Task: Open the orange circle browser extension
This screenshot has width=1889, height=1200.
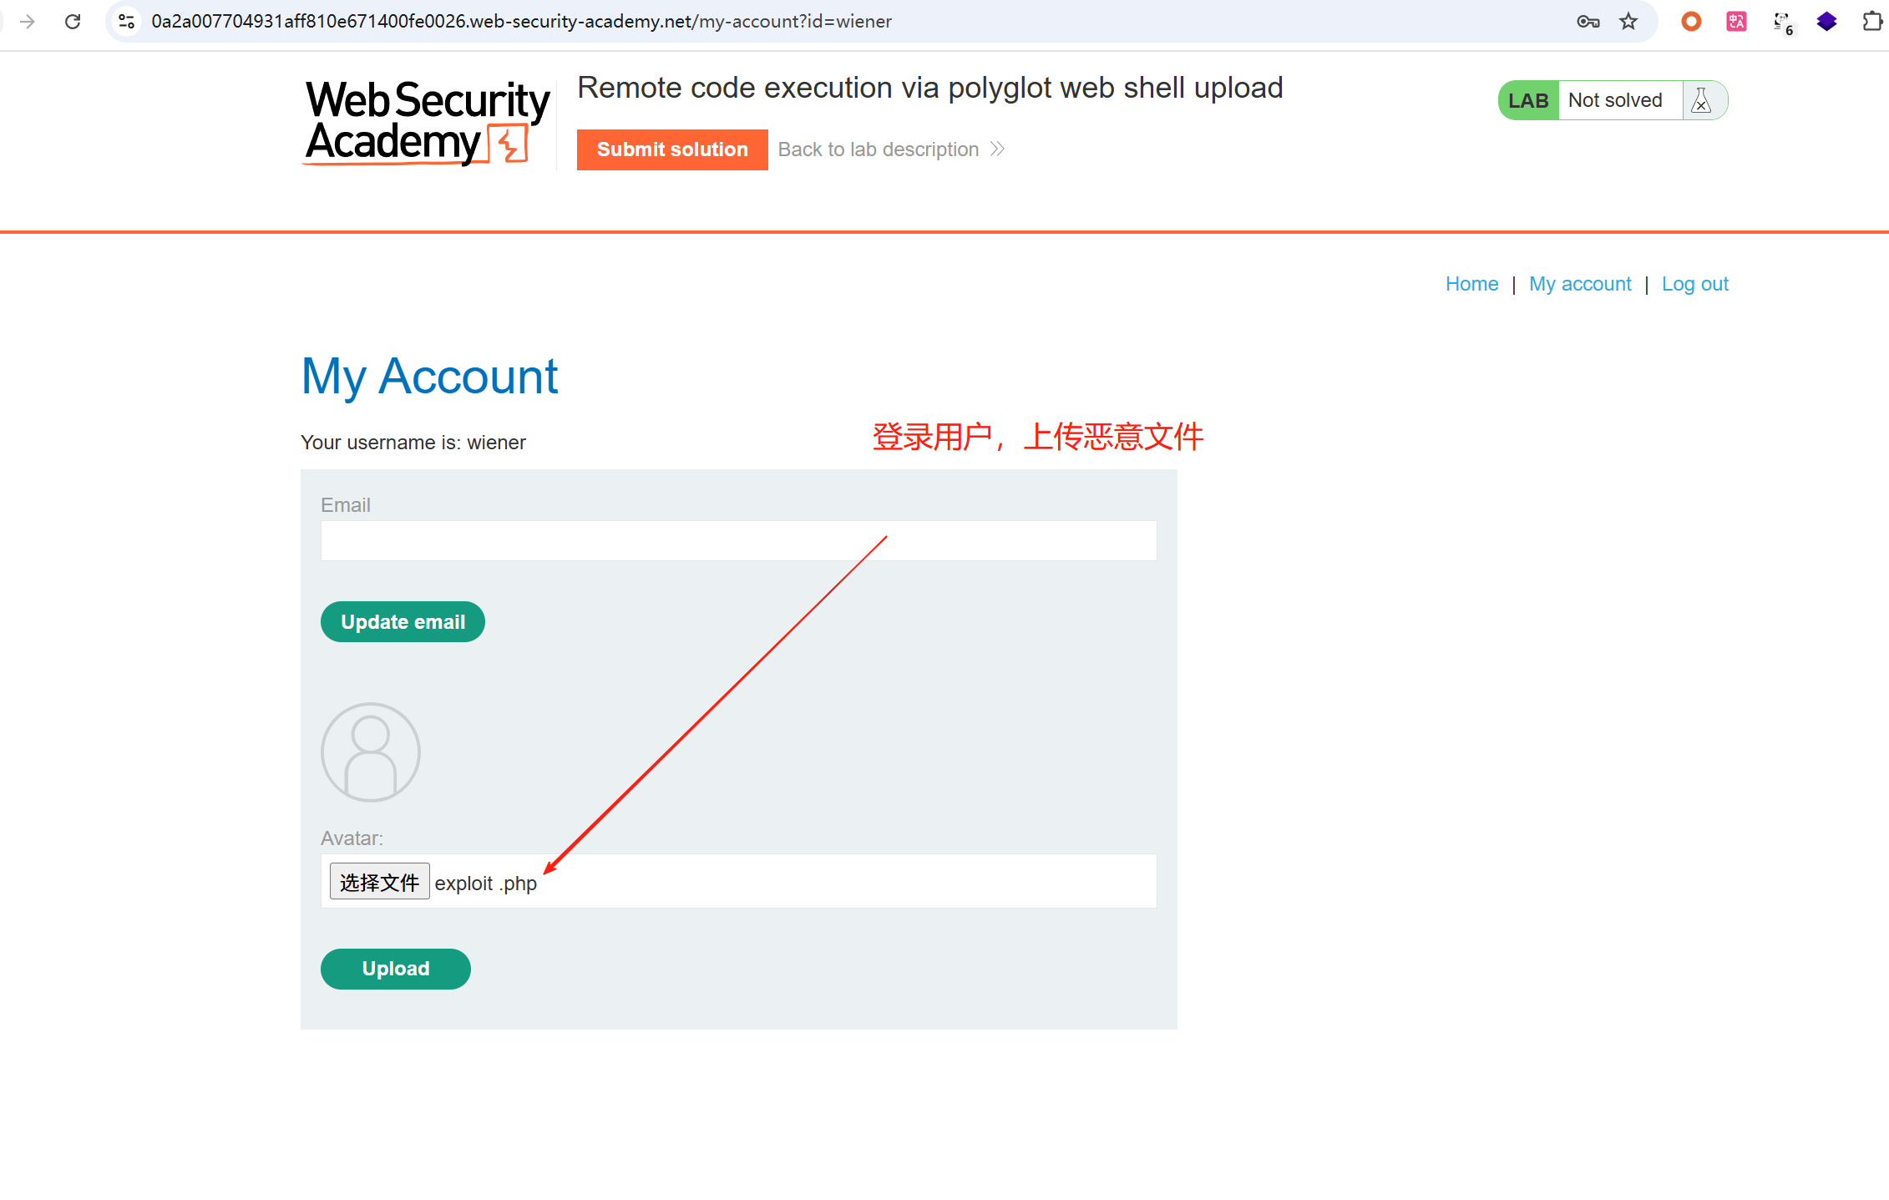Action: pos(1691,22)
